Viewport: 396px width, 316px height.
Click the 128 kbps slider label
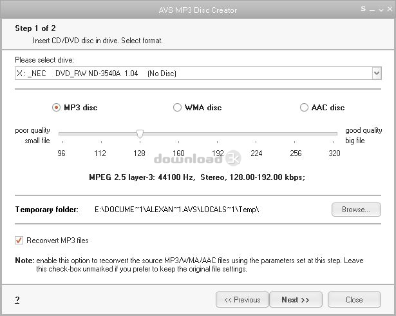click(139, 153)
